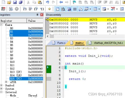Step into the next line
The image size is (125, 98).
click(25, 9)
